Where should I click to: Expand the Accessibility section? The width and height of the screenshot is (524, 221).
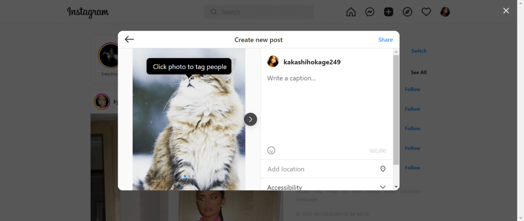click(x=326, y=187)
